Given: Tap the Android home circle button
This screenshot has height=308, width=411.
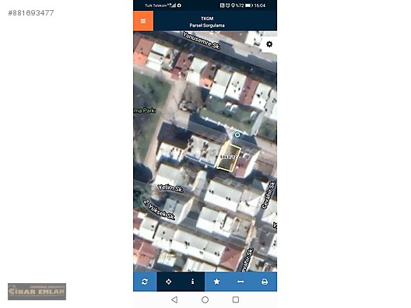Looking at the screenshot, I should coord(205,299).
